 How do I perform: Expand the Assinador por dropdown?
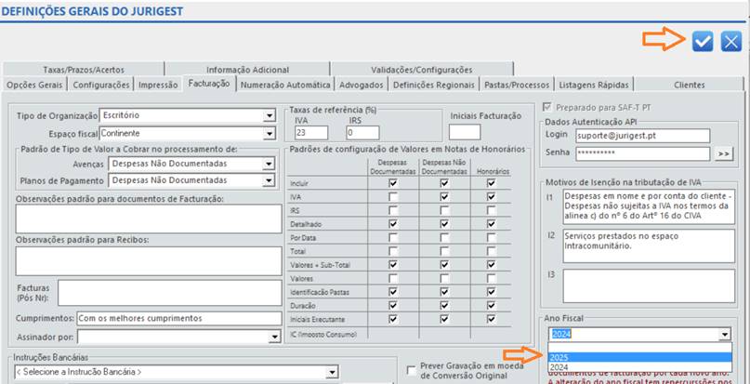(x=274, y=338)
